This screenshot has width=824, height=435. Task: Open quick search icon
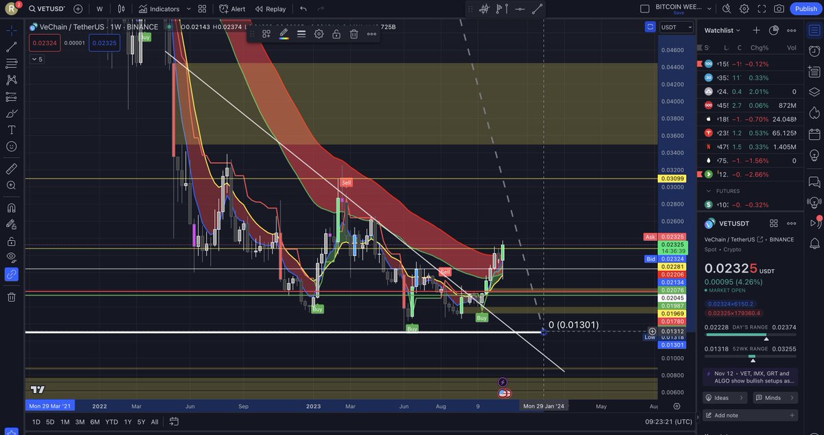(x=726, y=9)
